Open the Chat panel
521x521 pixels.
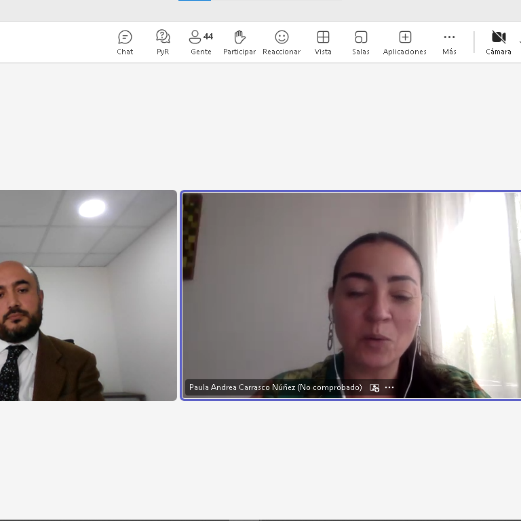coord(125,43)
